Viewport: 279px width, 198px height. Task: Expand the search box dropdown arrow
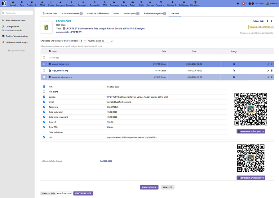[x=32, y=13]
